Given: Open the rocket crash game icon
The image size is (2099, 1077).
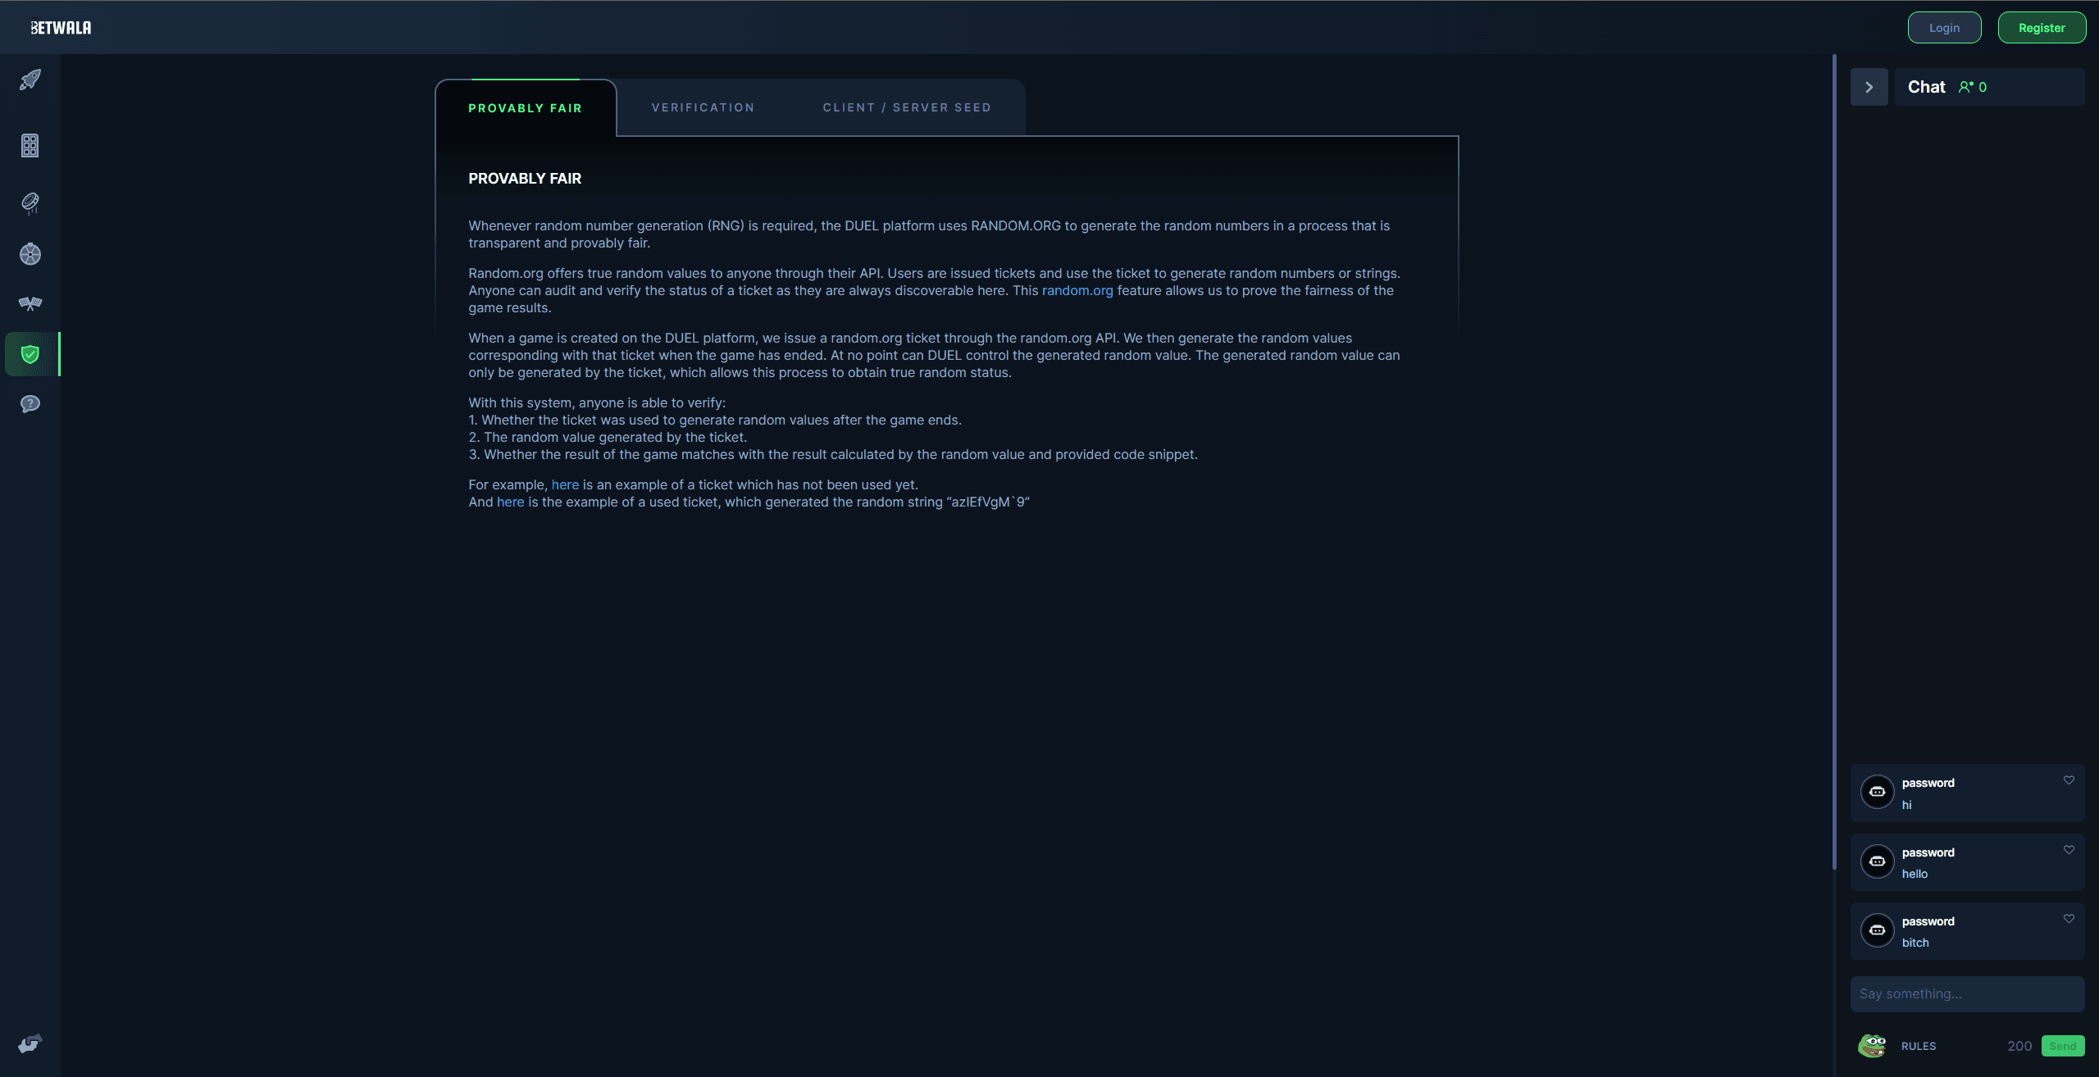Looking at the screenshot, I should coord(30,80).
